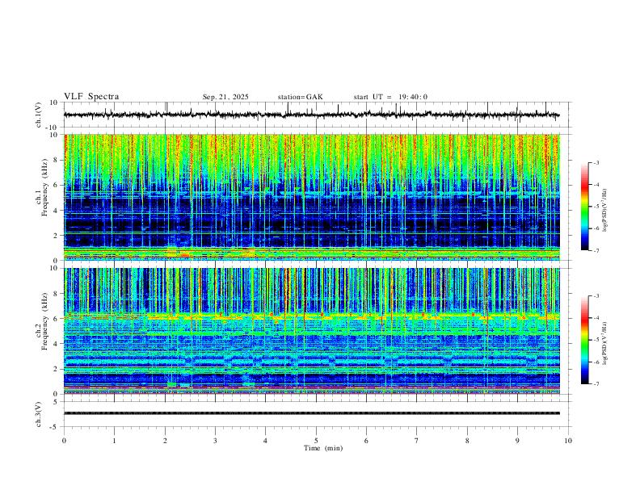Image resolution: width=640 pixels, height=494 pixels.
Task: Click the date 'Sep. 21, 2025'
Action: 225,97
